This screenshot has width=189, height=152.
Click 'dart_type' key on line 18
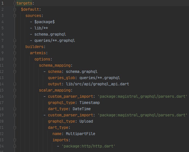pyautogui.click(x=58, y=109)
